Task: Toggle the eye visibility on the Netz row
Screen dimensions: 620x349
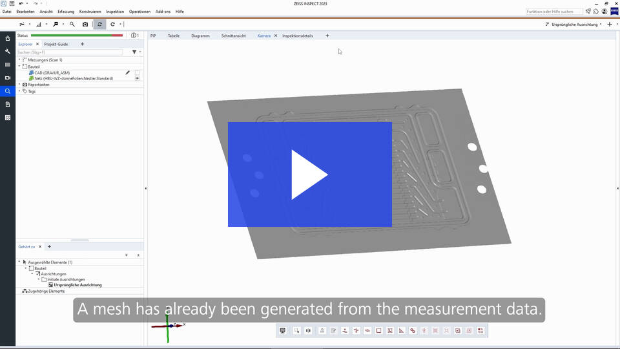Action: (x=137, y=78)
